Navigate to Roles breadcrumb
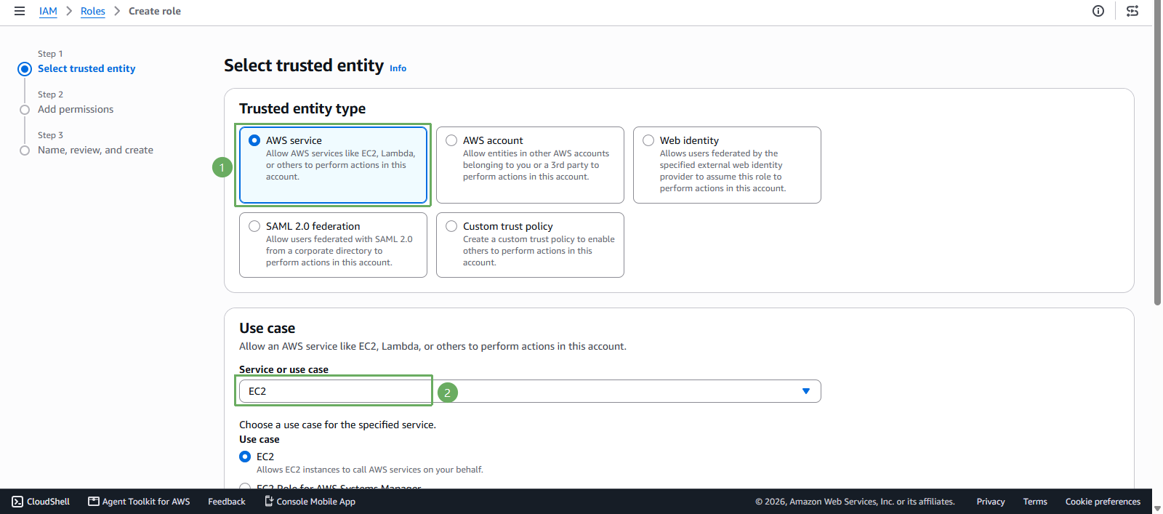This screenshot has width=1163, height=514. click(x=93, y=11)
